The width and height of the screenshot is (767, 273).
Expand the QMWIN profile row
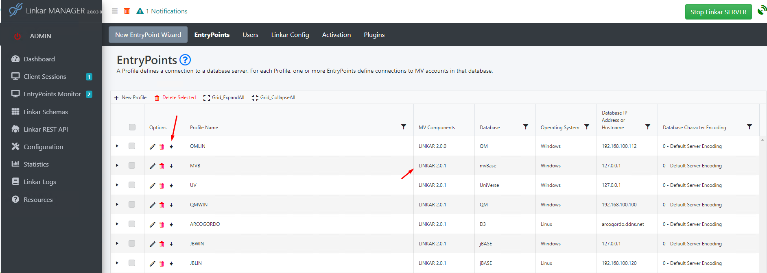click(117, 204)
